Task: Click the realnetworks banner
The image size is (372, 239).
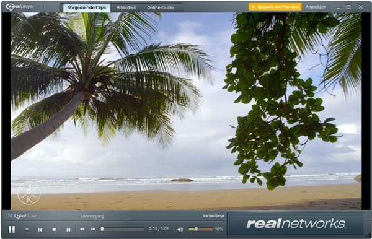Action: pyautogui.click(x=296, y=224)
